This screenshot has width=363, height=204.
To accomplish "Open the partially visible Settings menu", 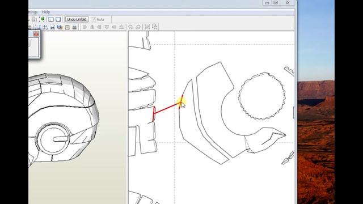I will [x=33, y=12].
